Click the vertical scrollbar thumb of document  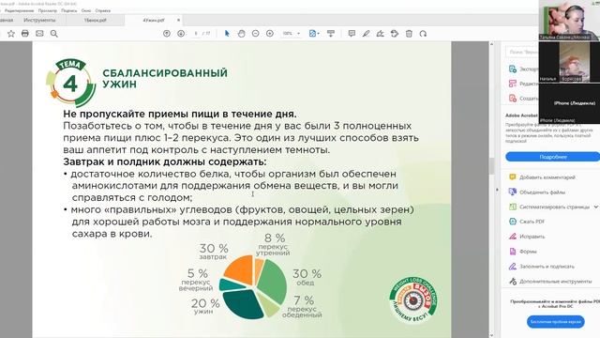coord(491,165)
